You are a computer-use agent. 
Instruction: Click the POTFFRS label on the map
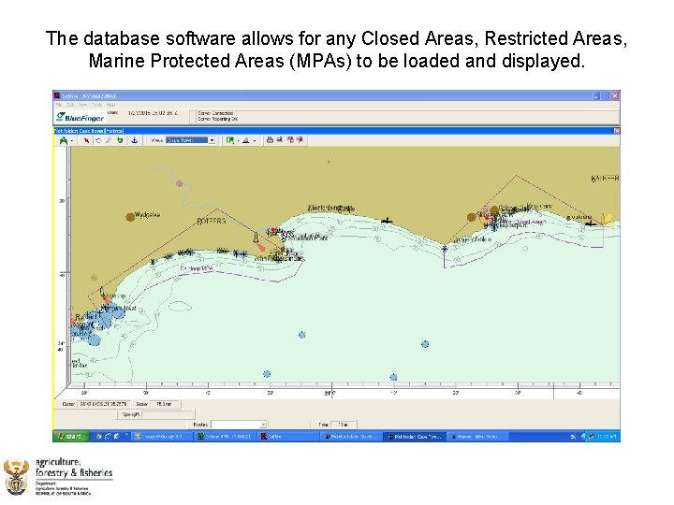tap(212, 221)
